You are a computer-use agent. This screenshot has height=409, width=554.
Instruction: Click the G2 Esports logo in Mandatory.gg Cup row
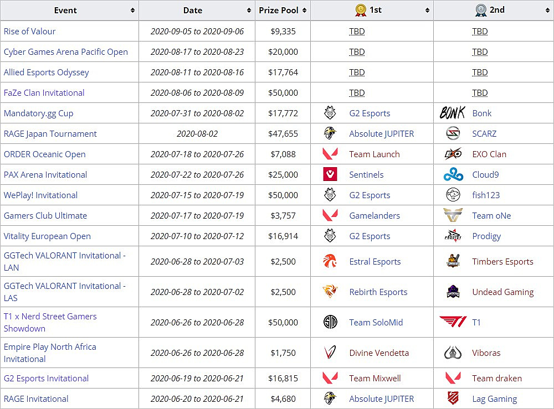[x=330, y=113]
